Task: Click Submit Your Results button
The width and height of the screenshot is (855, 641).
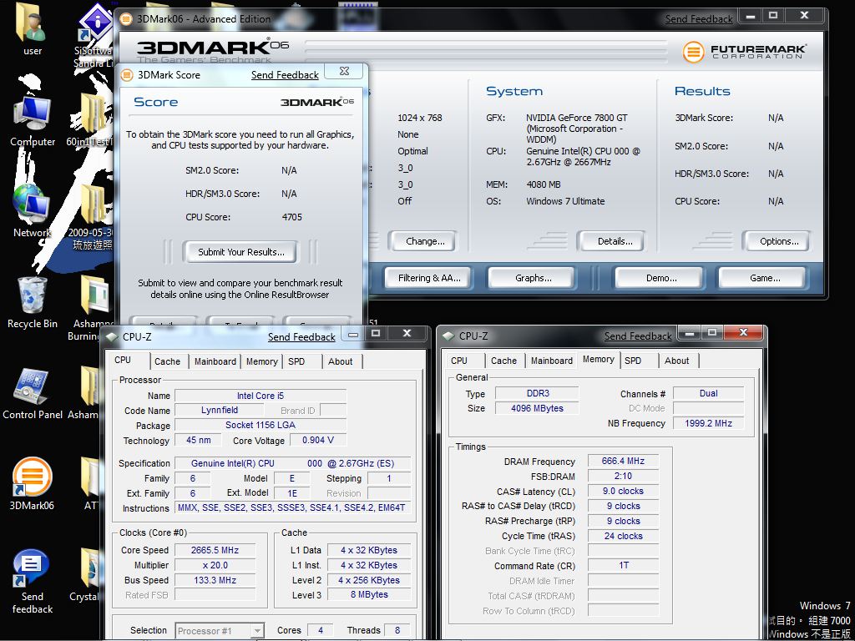Action: point(241,252)
